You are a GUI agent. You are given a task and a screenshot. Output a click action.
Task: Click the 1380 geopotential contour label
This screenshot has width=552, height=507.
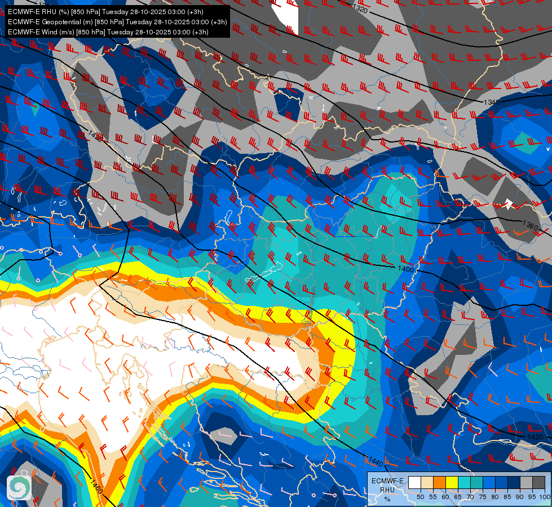530,224
